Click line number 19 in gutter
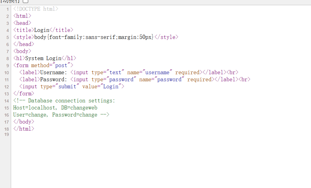The width and height of the screenshot is (311, 188). pos(6,134)
